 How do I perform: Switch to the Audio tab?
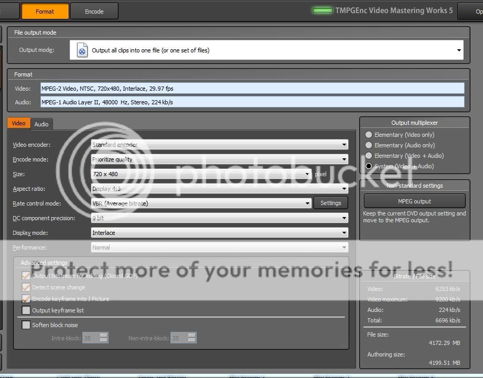[41, 124]
